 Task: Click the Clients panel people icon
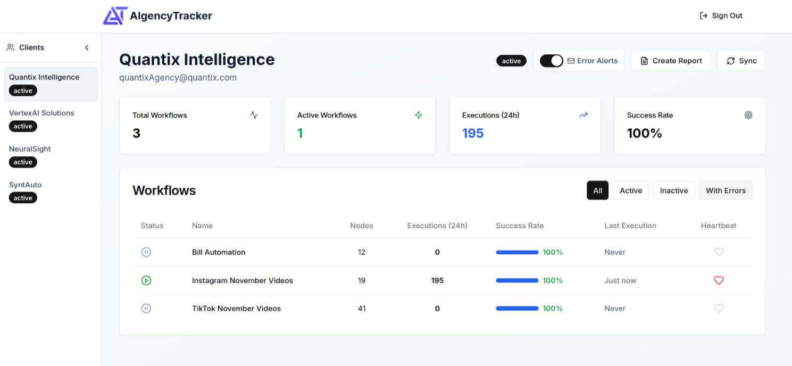(x=10, y=47)
